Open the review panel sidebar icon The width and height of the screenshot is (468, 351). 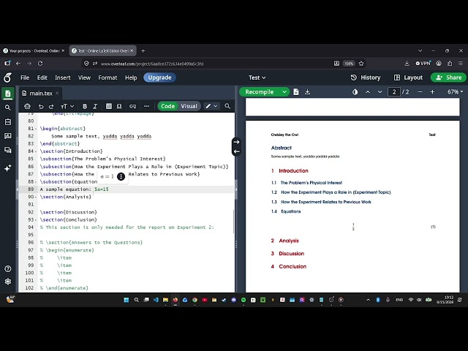click(8, 136)
